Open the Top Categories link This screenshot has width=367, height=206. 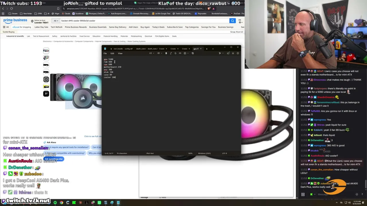[x=192, y=27]
